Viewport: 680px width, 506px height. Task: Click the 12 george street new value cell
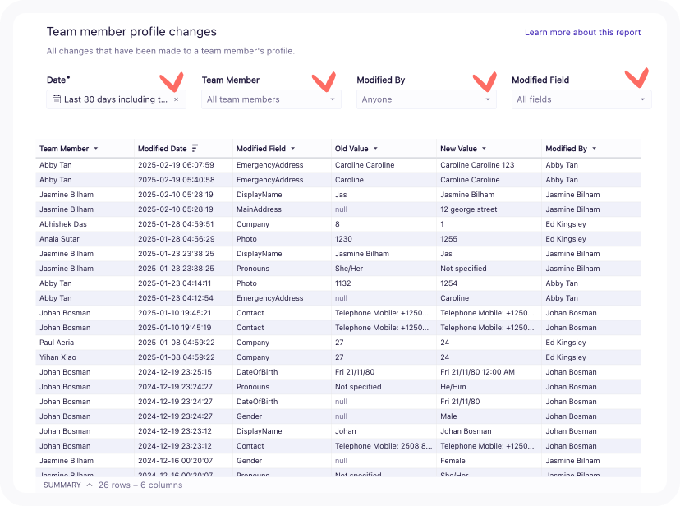coord(468,209)
